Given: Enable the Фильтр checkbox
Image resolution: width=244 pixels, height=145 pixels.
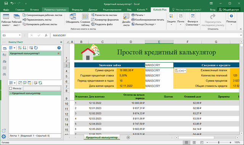Looking at the screenshot, I should [11, 88].
